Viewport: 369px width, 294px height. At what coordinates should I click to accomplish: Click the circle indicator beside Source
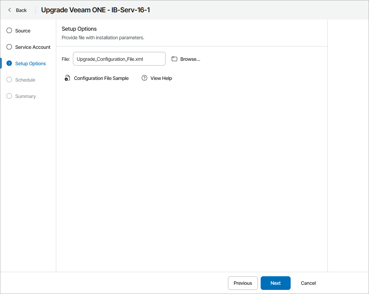pyautogui.click(x=9, y=30)
